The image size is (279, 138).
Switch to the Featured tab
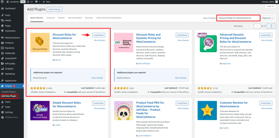[50, 18]
